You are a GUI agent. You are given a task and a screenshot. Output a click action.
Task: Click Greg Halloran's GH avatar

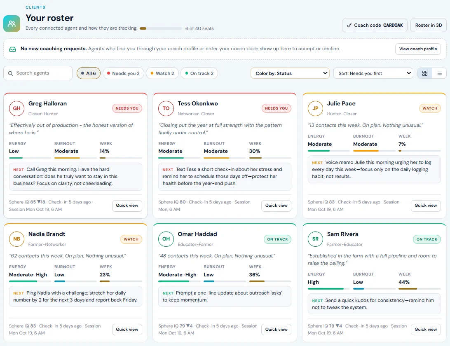[x=16, y=108]
